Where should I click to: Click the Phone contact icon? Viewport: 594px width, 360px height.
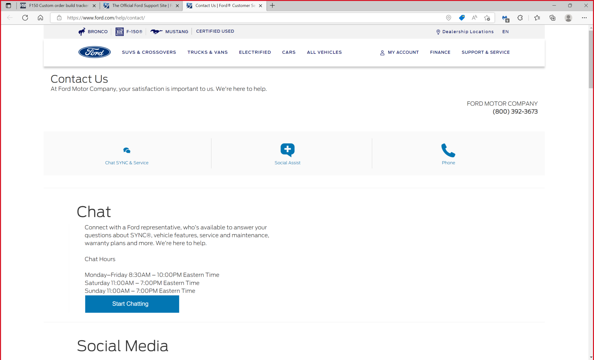coord(448,150)
